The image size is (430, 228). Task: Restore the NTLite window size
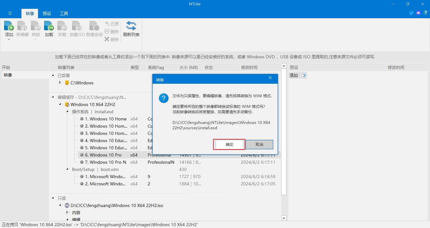pos(408,4)
